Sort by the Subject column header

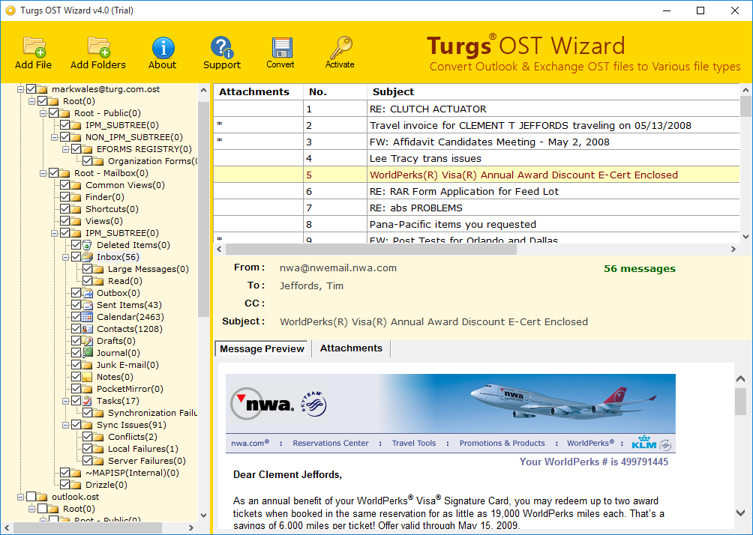553,91
